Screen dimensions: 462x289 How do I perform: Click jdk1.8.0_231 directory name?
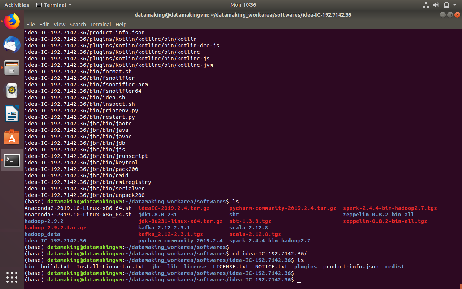158,215
